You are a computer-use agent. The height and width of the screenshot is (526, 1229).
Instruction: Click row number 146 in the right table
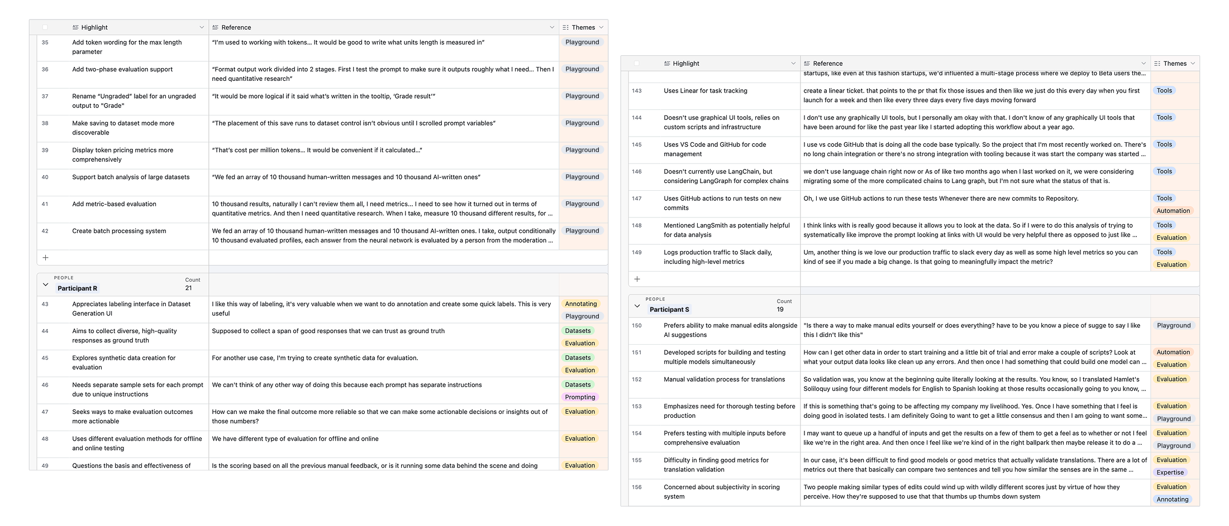(x=637, y=172)
